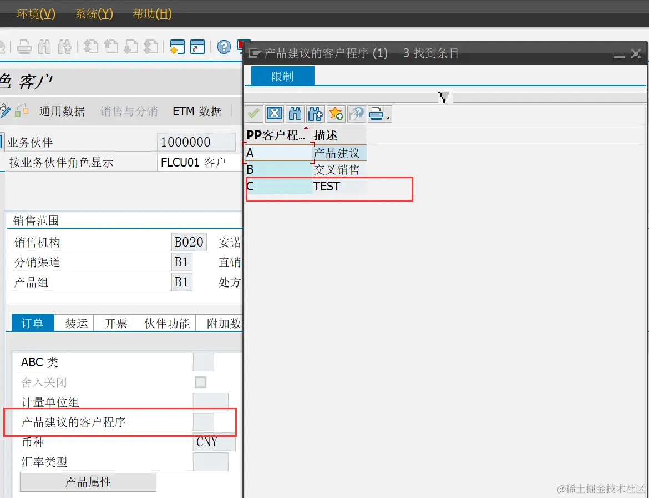Click the cancel X icon in popup toolbar
This screenshot has width=649, height=498.
(x=275, y=113)
